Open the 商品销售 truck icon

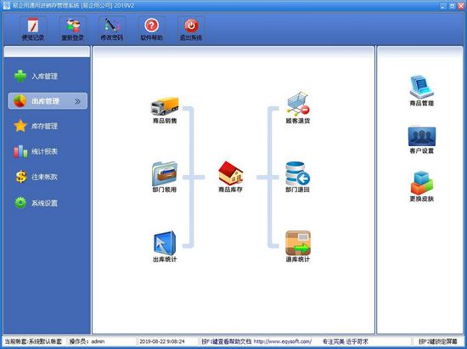tap(165, 106)
